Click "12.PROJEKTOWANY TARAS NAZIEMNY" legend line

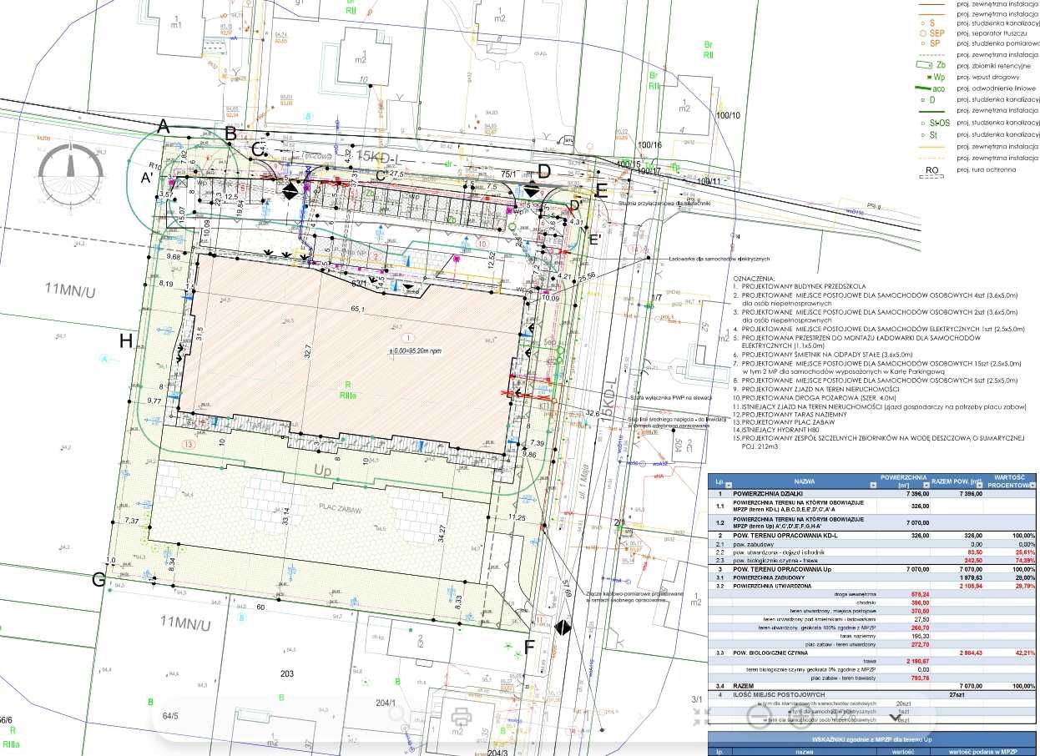pos(790,414)
